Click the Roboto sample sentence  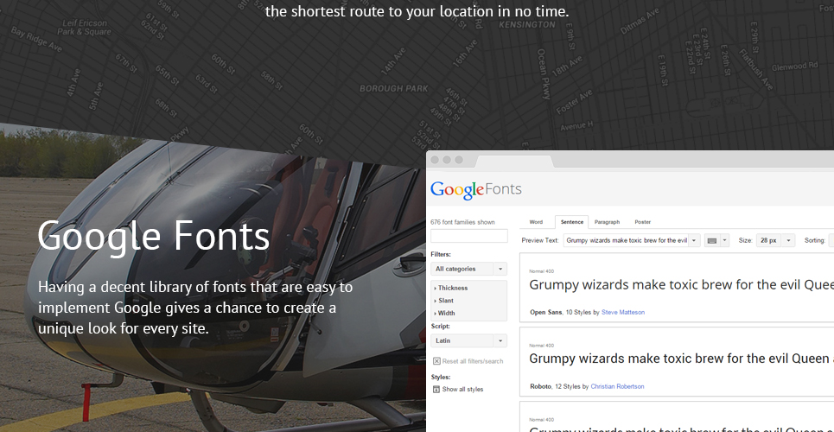click(x=681, y=359)
